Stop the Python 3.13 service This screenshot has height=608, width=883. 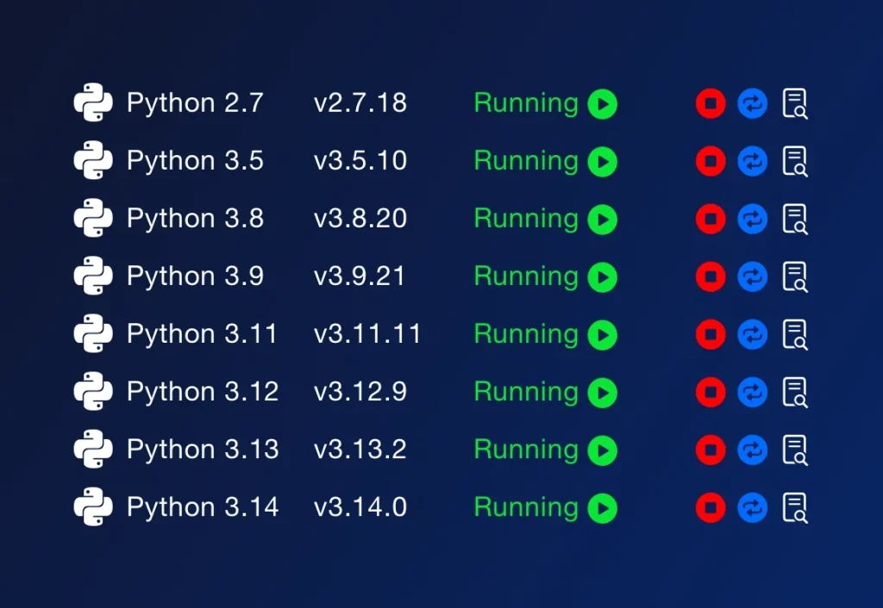(x=711, y=450)
